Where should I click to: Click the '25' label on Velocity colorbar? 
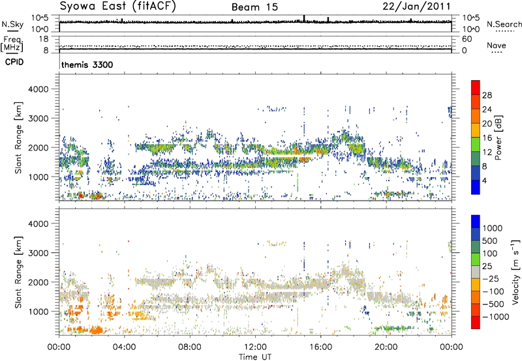(x=487, y=266)
